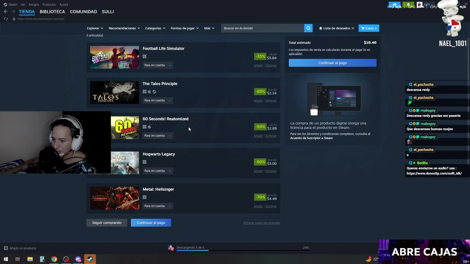Open the Acuerdo de Suscriptor a Steam link
The width and height of the screenshot is (470, 264).
pyautogui.click(x=311, y=138)
